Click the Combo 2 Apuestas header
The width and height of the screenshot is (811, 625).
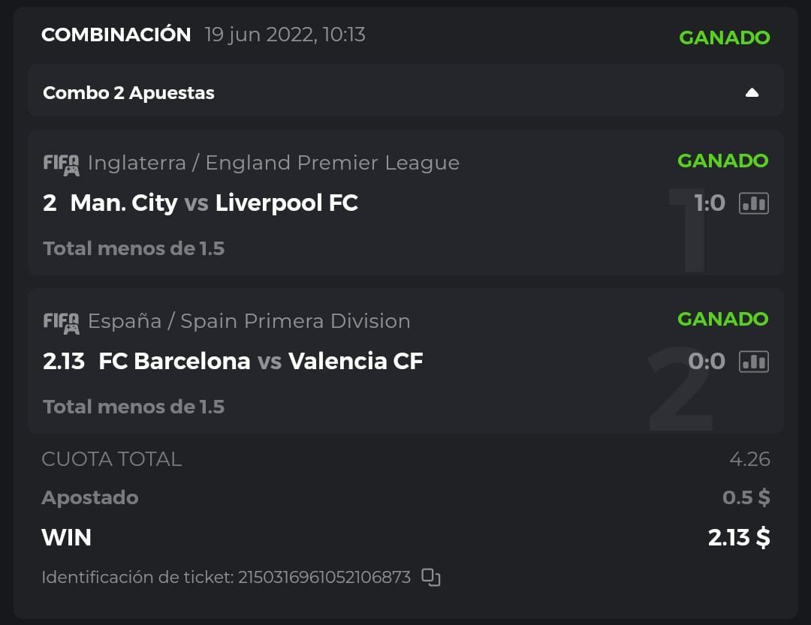pos(128,93)
